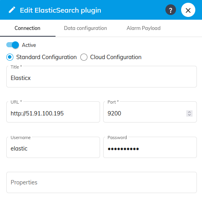Click into the Title field containing Elasticx
202x197 pixels.
pos(102,77)
